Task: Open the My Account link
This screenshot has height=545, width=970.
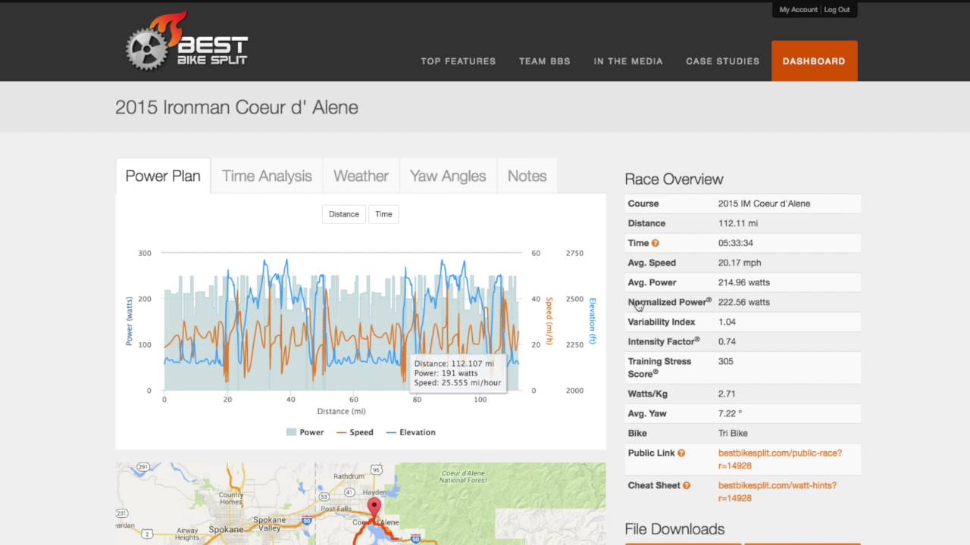Action: click(799, 10)
